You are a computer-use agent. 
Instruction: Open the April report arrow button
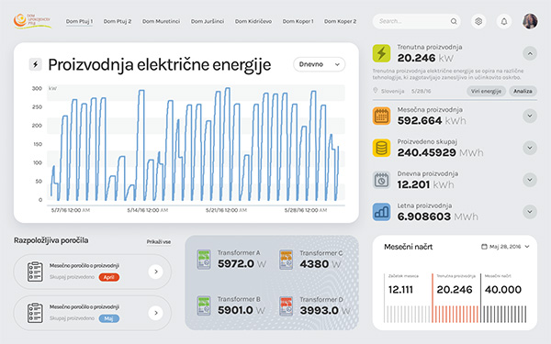click(x=156, y=272)
